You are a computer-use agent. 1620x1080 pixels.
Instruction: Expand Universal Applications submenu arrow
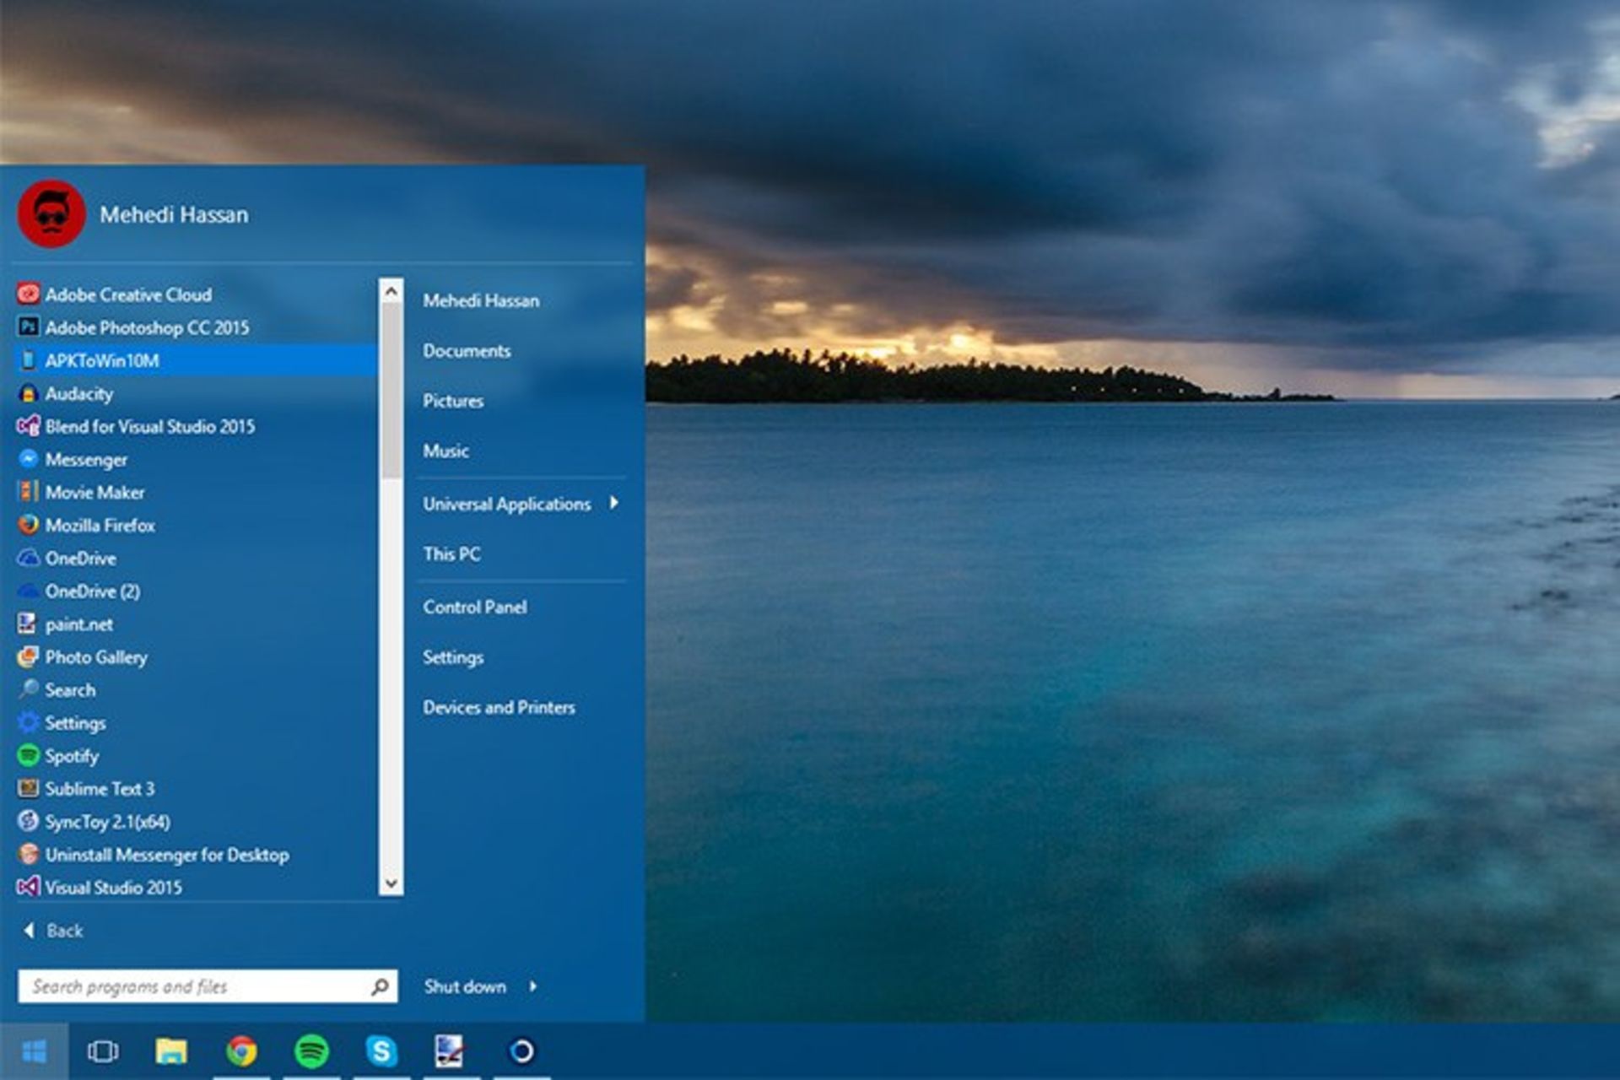[614, 503]
